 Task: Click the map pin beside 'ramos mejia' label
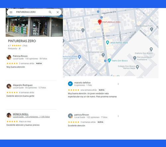click(83, 30)
